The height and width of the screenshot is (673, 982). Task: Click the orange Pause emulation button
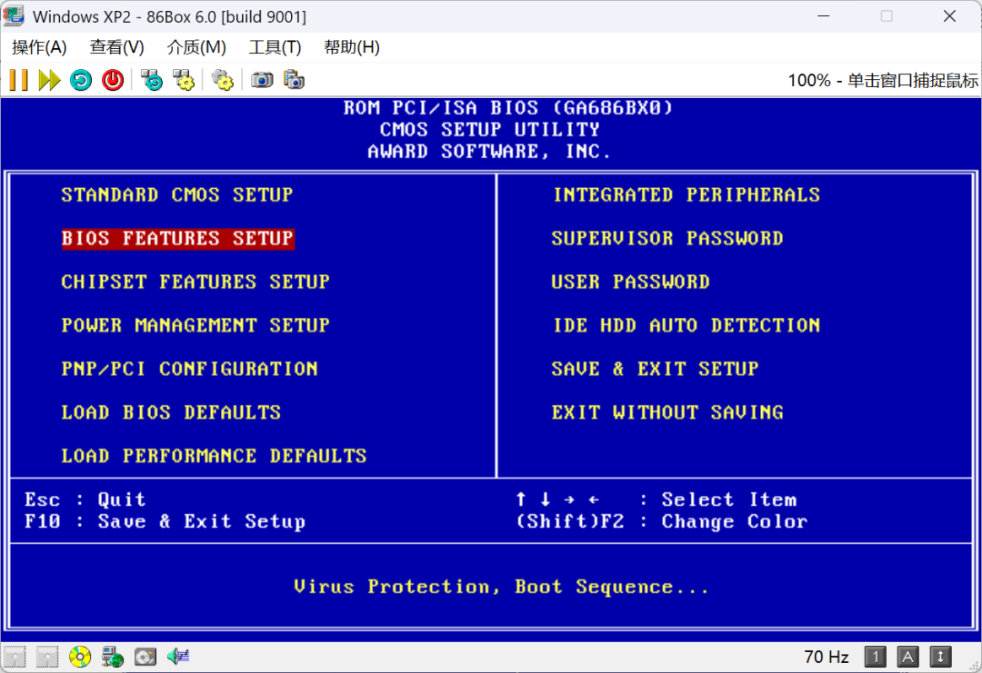tap(19, 80)
